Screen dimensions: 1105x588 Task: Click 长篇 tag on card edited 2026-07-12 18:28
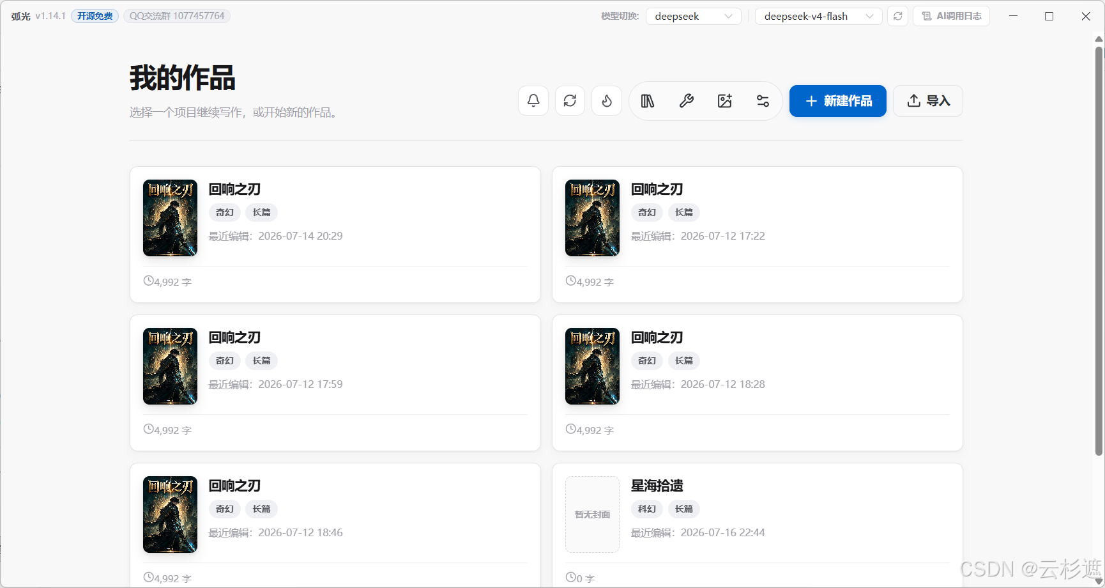684,360
